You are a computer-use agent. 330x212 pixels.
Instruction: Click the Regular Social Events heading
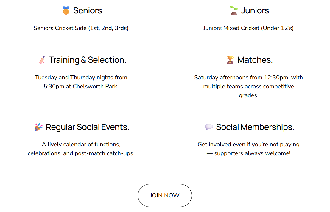88,127
